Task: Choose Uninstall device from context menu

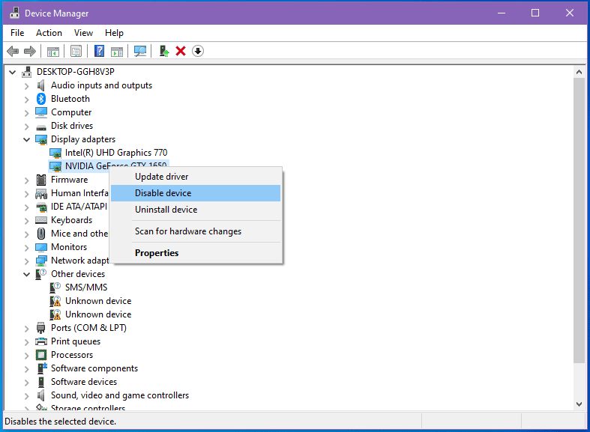Action: [x=196, y=210]
